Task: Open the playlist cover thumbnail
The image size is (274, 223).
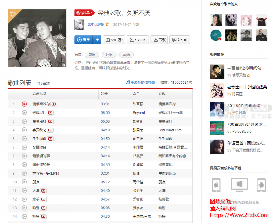Action: coord(37,38)
